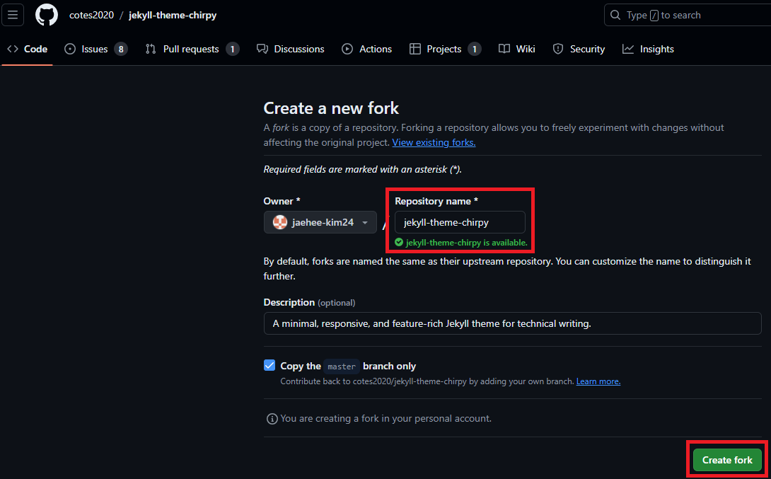
Task: Click the magnifier search icon
Action: coord(615,16)
